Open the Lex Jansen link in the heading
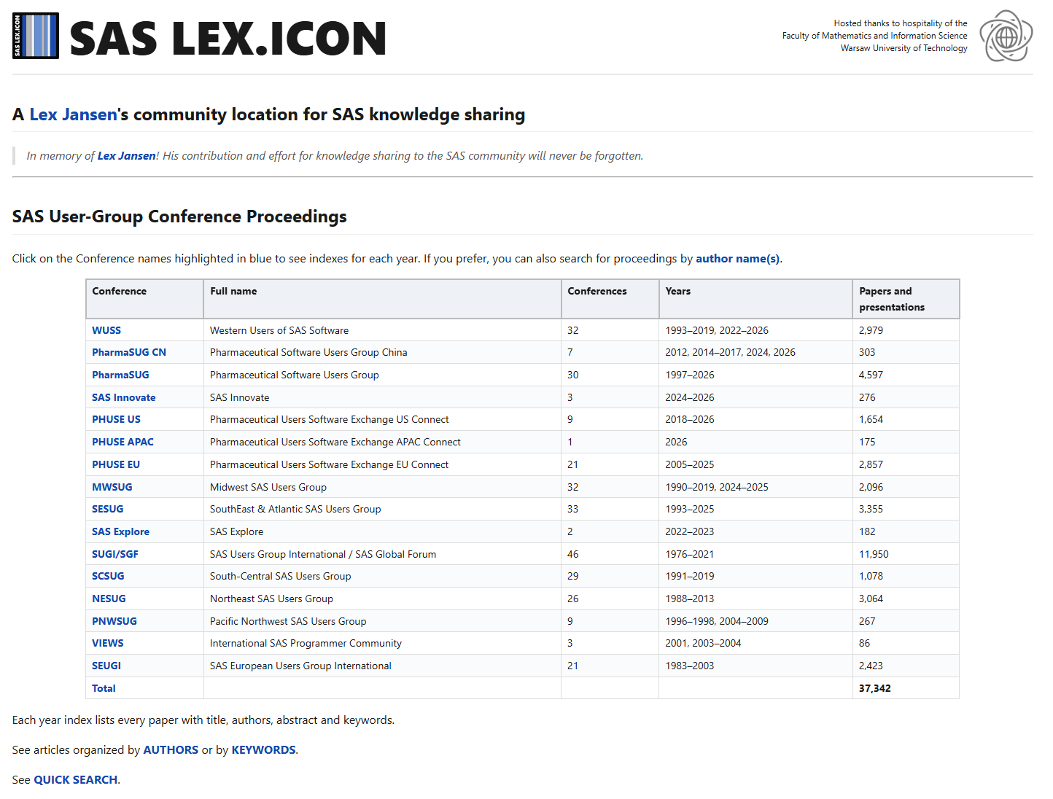Image resolution: width=1053 pixels, height=799 pixels. 73,114
